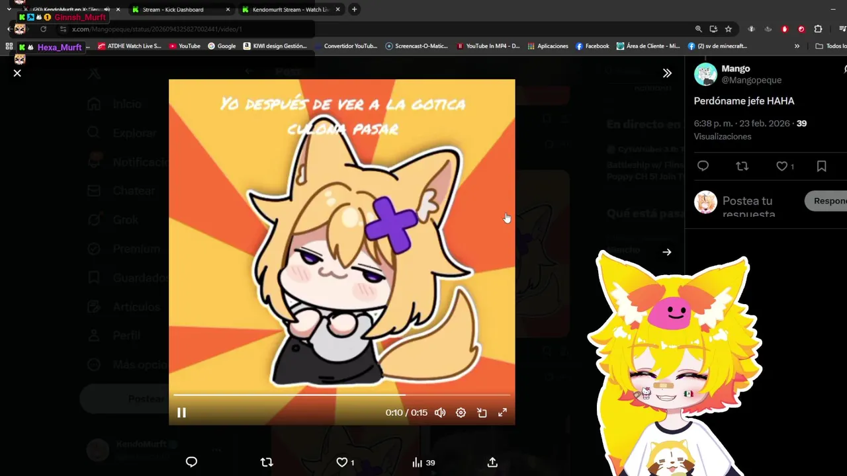Seek along the video progress bar
Image resolution: width=847 pixels, height=476 pixels.
click(341, 395)
